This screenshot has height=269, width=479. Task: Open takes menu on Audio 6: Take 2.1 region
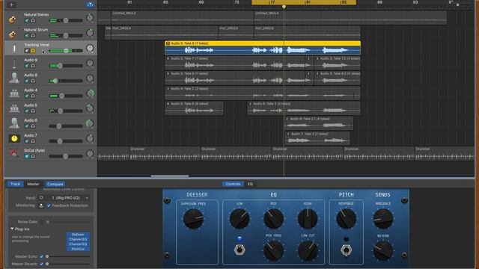pos(287,119)
